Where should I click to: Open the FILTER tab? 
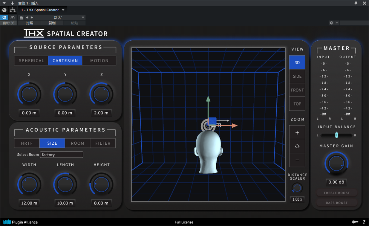[103, 143]
